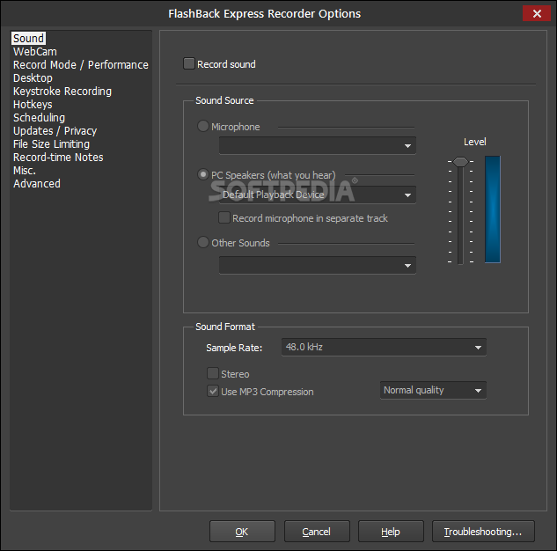The image size is (557, 551).
Task: Enable the Record sound checkbox
Action: click(189, 63)
